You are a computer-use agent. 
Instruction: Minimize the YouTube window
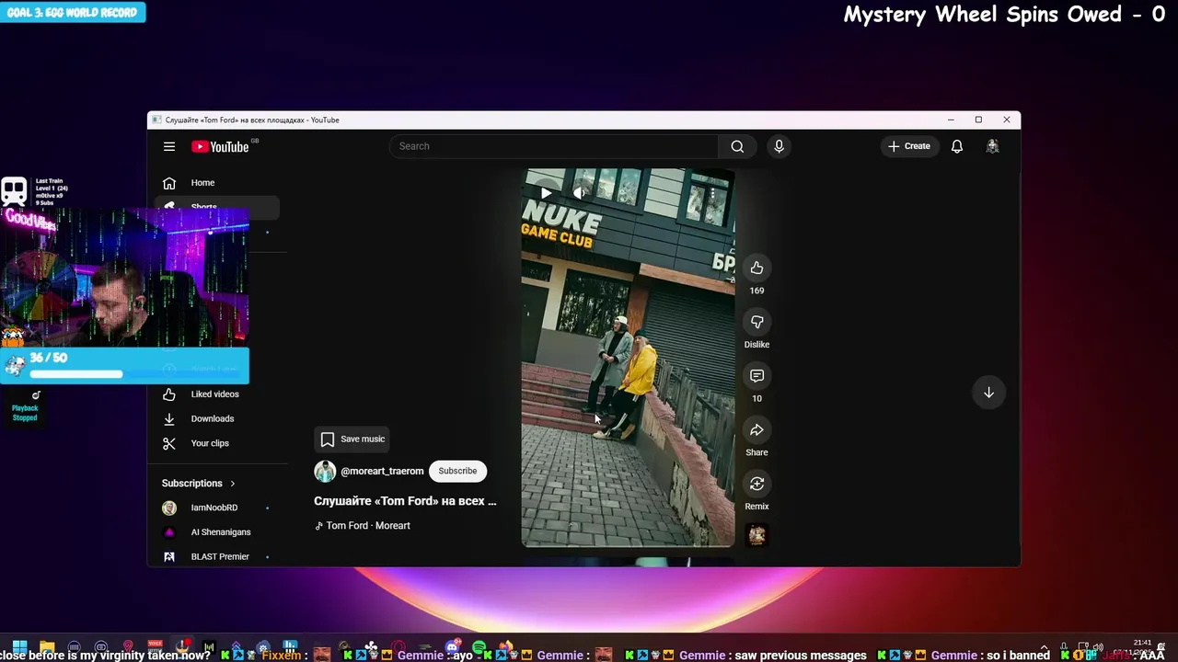click(951, 120)
